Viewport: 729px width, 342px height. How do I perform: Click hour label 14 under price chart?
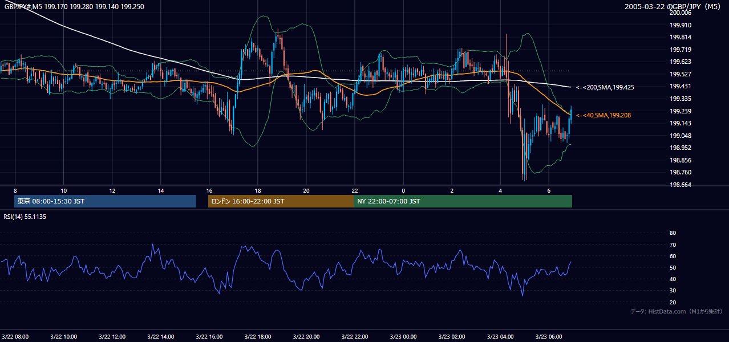[x=161, y=190]
